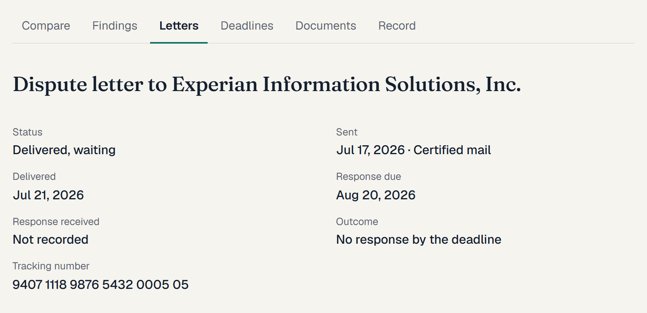
Task: Switch to the Findings tab
Action: tap(115, 26)
